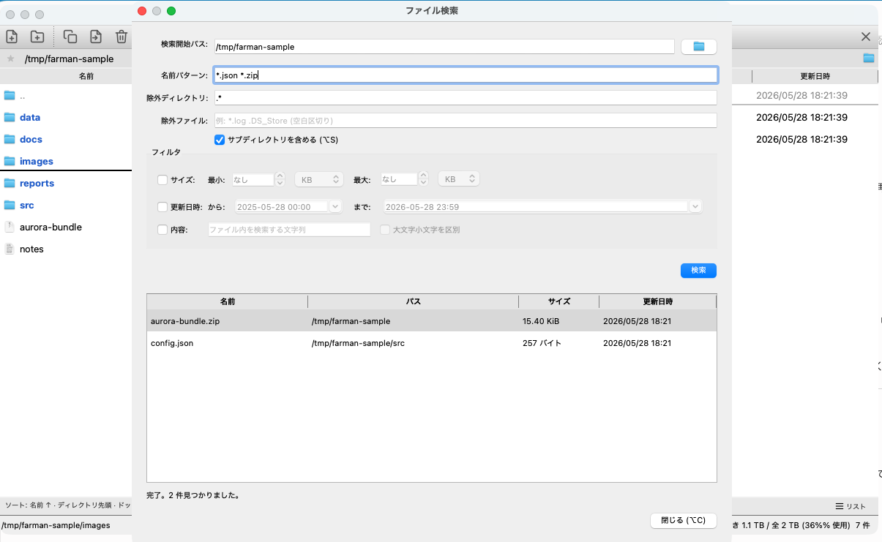Viewport: 882px width, 542px height.
Task: Select the aurora-bundle file name in main list
Action: pyautogui.click(x=51, y=227)
